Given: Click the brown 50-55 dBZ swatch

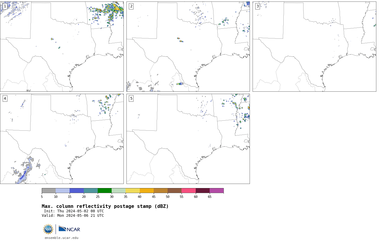Looking at the screenshot, I should (x=174, y=190).
